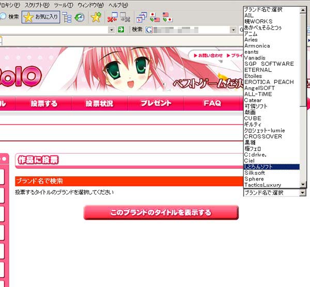Select AIL from brand list
310x287 pixels.
[x=272, y=16]
